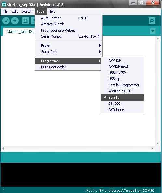
Task: Close the Arduino window
Action: (x=153, y=3)
